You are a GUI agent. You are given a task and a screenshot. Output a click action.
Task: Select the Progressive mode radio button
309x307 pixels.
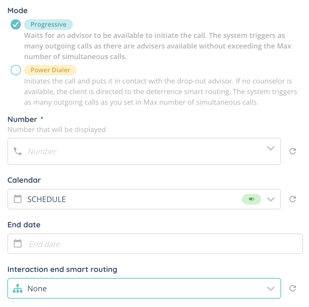(16, 24)
